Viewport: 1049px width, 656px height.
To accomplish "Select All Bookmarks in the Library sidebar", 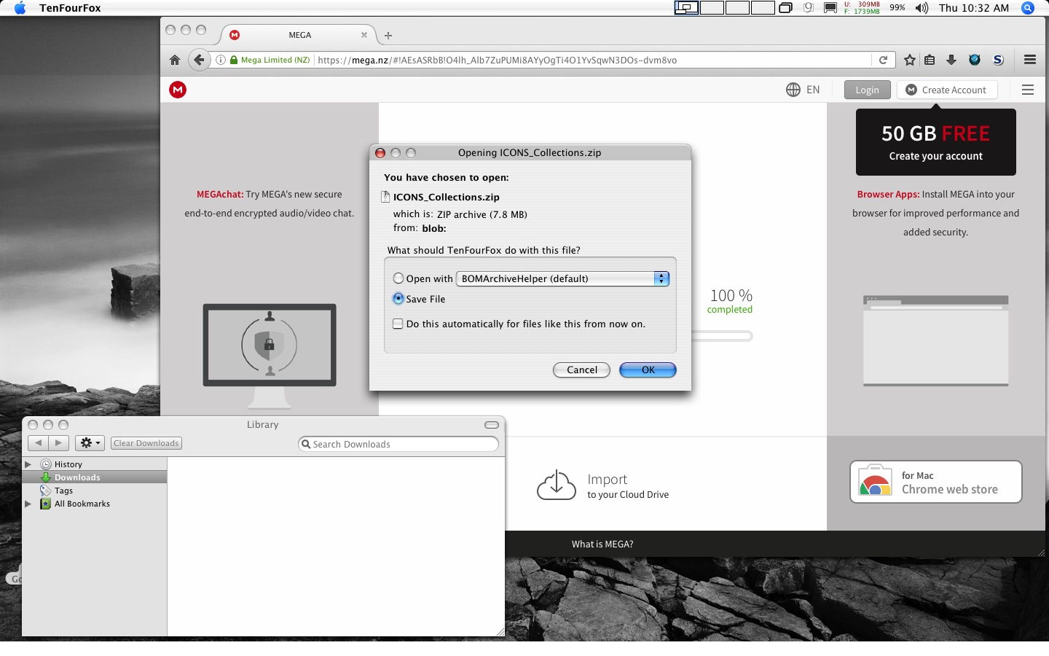I will pos(82,504).
